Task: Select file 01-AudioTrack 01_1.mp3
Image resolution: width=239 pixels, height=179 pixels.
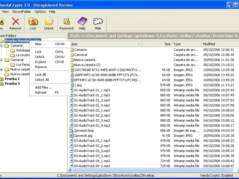Action: [x=92, y=90]
